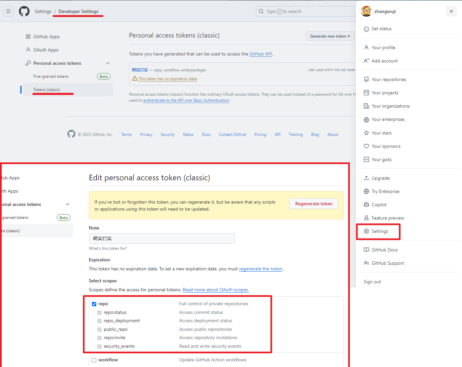Open the hamburger navigation menu
Image resolution: width=462 pixels, height=367 pixels.
(8, 11)
